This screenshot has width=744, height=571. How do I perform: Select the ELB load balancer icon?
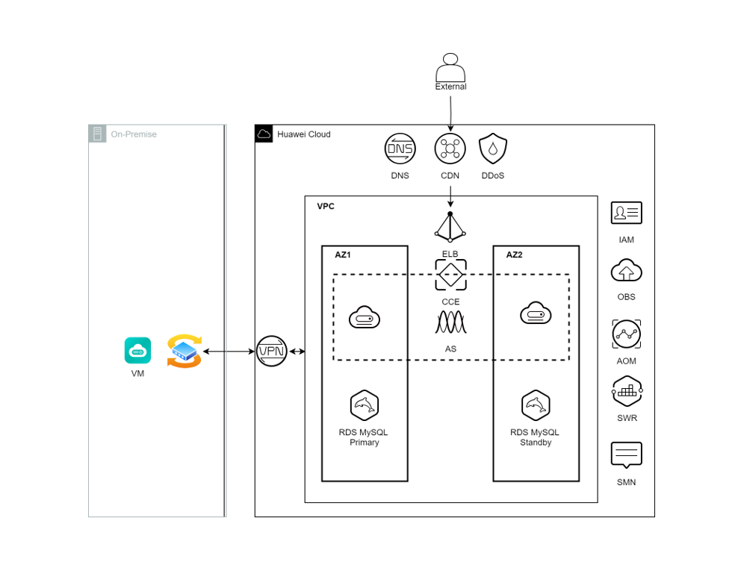[450, 227]
